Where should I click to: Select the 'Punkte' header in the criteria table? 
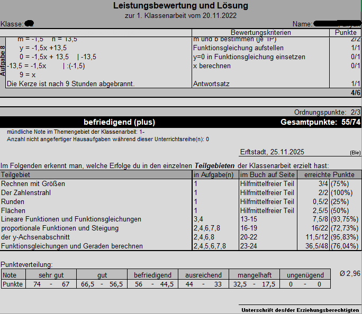346,33
